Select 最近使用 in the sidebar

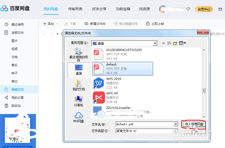click(18, 24)
